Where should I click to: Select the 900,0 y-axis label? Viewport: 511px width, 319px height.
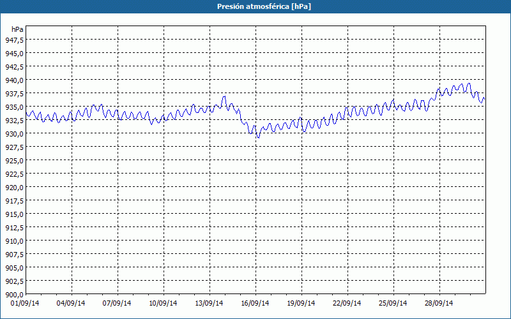point(14,295)
